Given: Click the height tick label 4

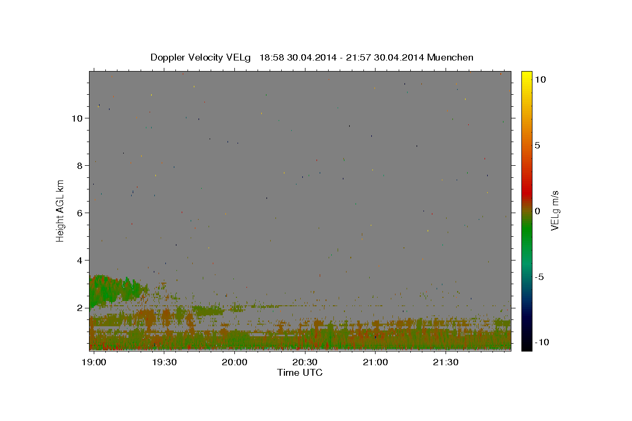Looking at the screenshot, I should (x=80, y=260).
